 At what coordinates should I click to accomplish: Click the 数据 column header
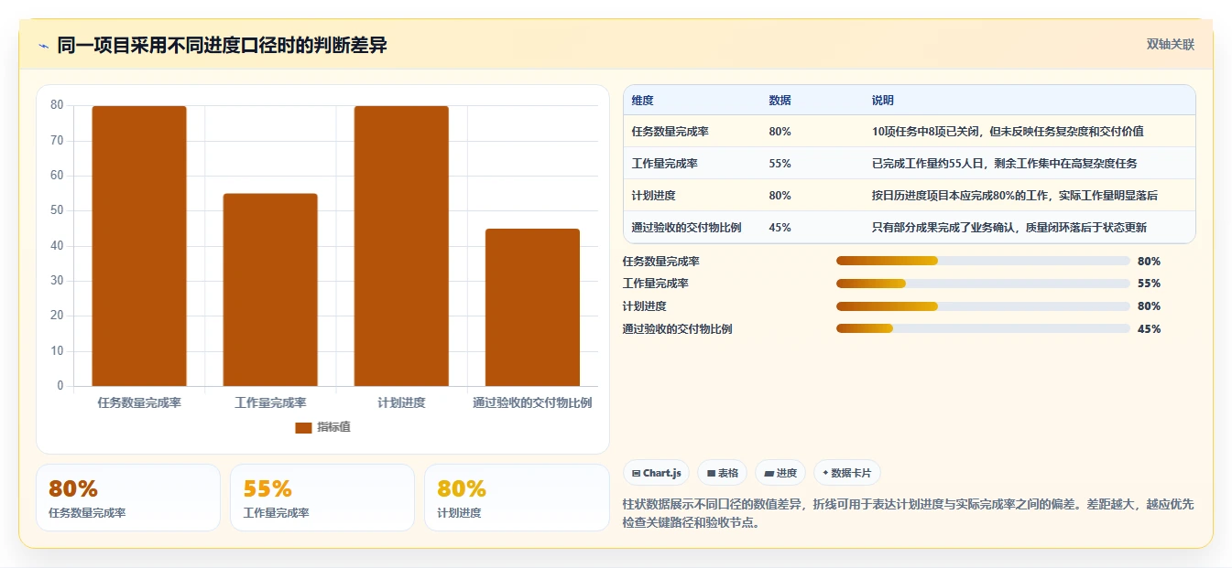(x=780, y=101)
